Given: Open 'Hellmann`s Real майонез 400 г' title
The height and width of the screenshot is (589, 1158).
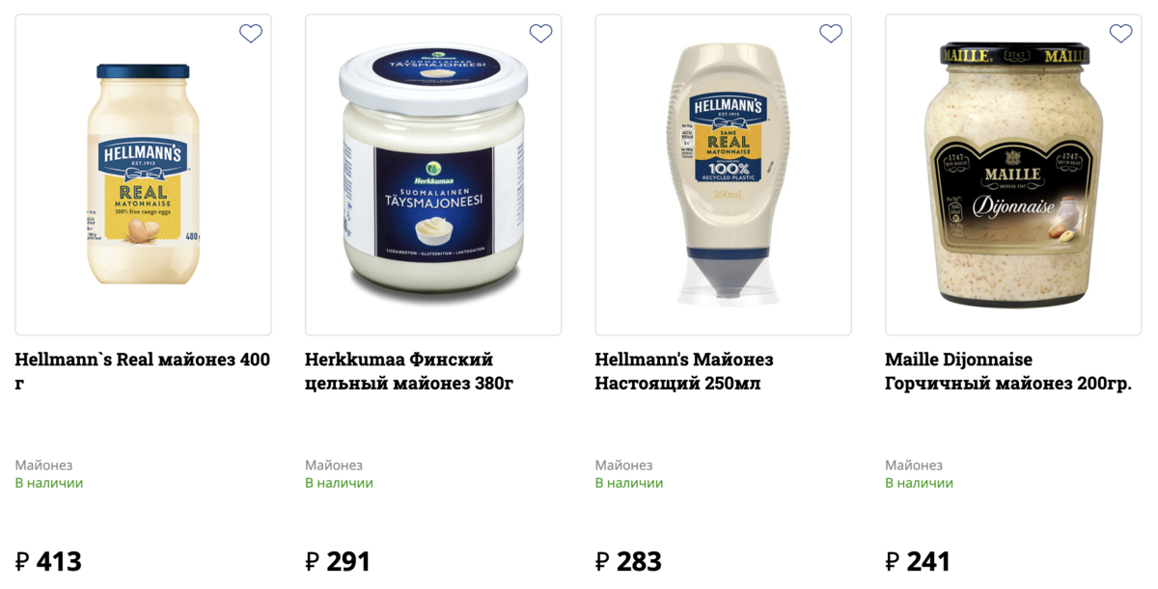Looking at the screenshot, I should (x=143, y=371).
